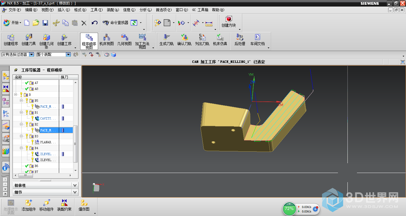Open the 开始 start menu button
The height and width of the screenshot is (216, 406).
click(x=12, y=23)
